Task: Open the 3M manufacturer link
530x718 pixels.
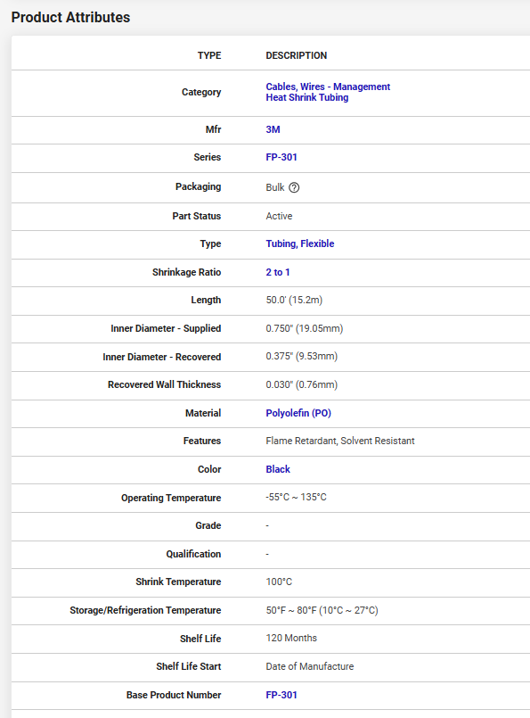Action: [x=273, y=129]
